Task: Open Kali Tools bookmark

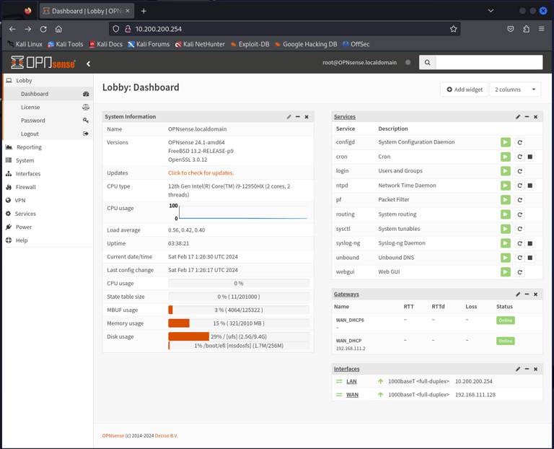Action: point(66,44)
